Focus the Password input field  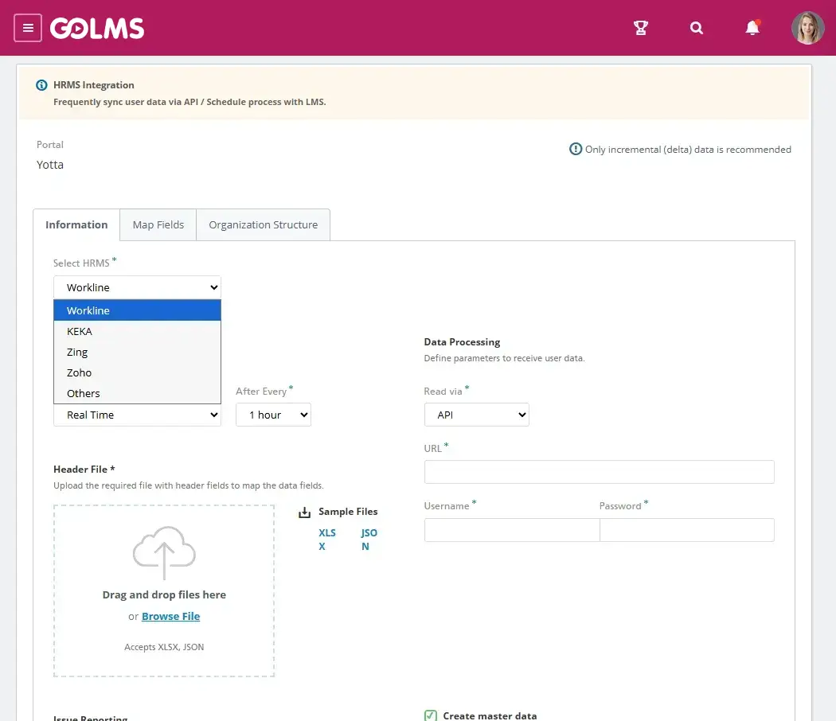click(x=686, y=530)
